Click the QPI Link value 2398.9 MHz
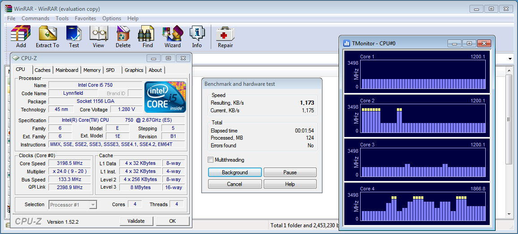Viewport: 518px width, 234px height. click(x=70, y=187)
